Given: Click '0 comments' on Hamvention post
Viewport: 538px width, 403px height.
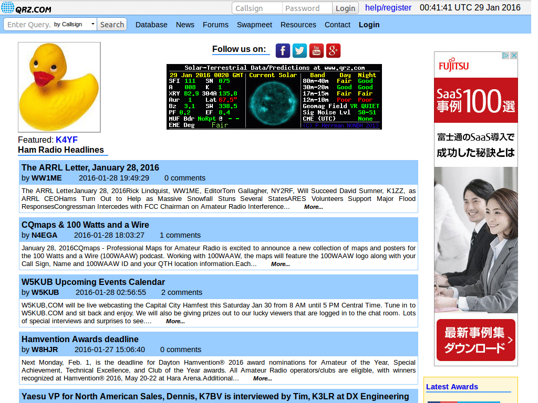Looking at the screenshot, I should click(x=181, y=350).
